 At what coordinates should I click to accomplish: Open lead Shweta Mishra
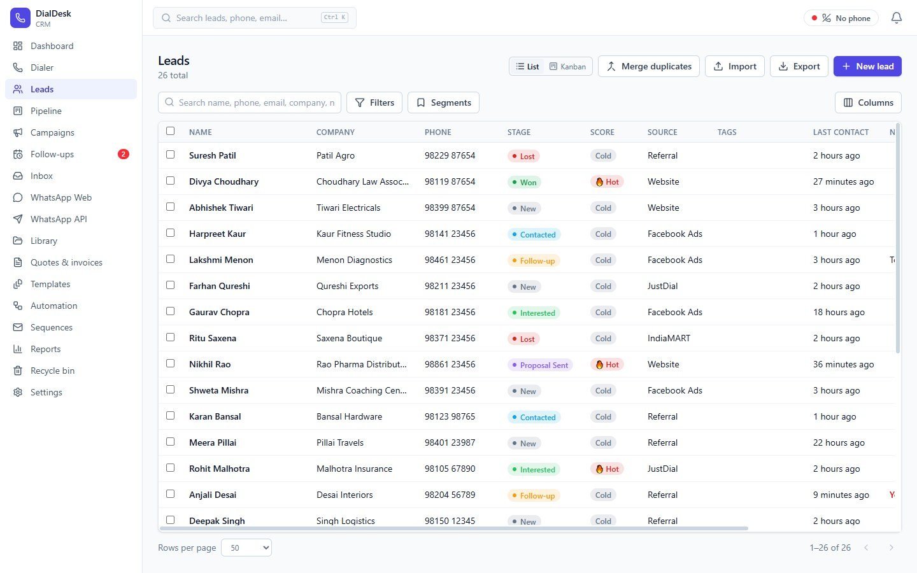pyautogui.click(x=218, y=390)
